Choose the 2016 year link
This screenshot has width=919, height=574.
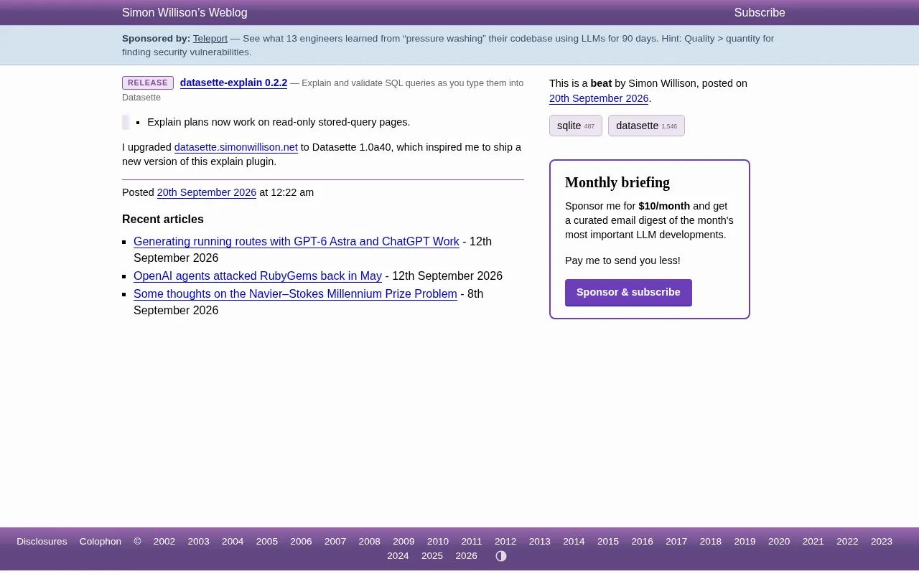(x=643, y=542)
